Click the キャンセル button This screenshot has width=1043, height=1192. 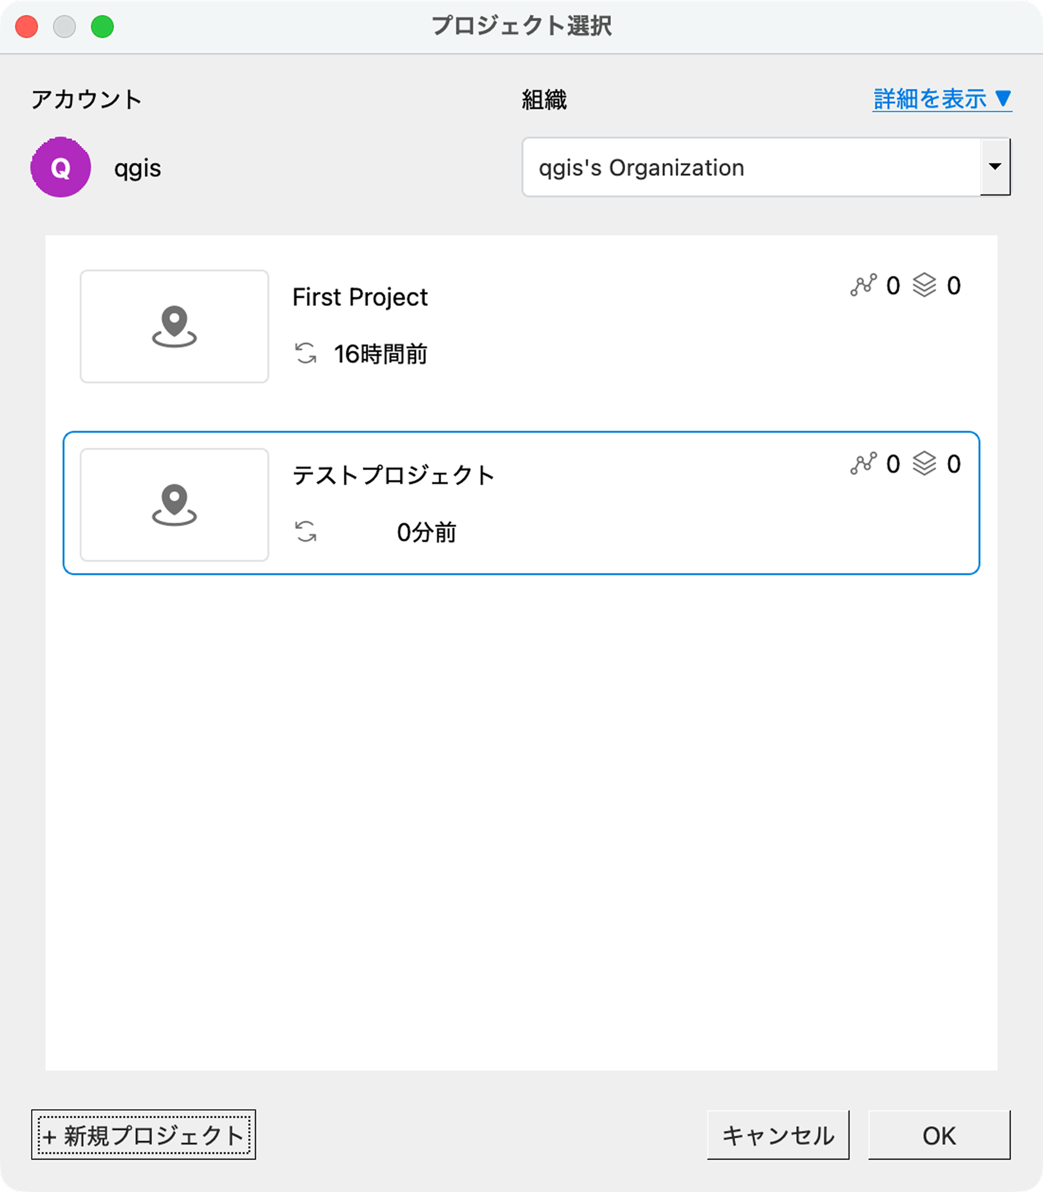[x=778, y=1134]
